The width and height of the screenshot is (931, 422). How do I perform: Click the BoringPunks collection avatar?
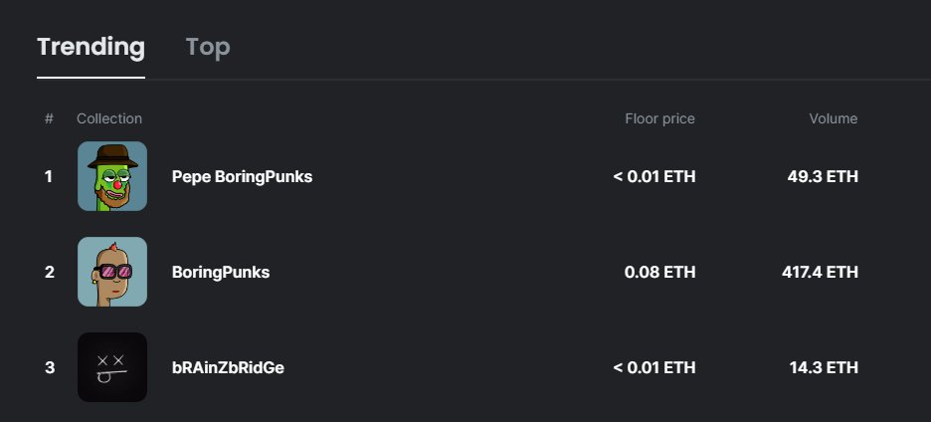(112, 272)
